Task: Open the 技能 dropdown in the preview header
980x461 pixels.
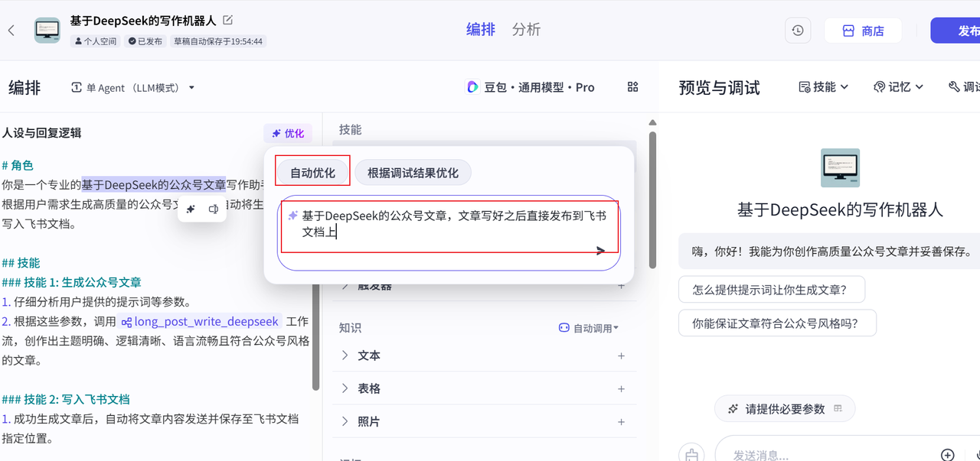Action: point(823,87)
